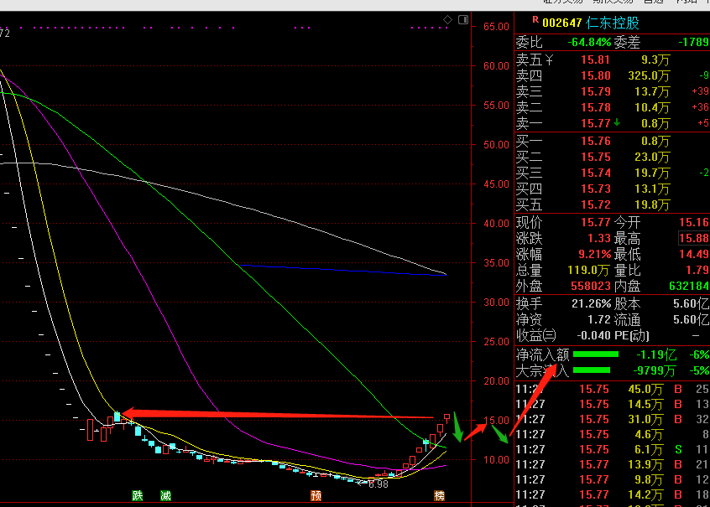Toggle the side panel icon above the chart
This screenshot has width=710, height=507.
tap(462, 20)
